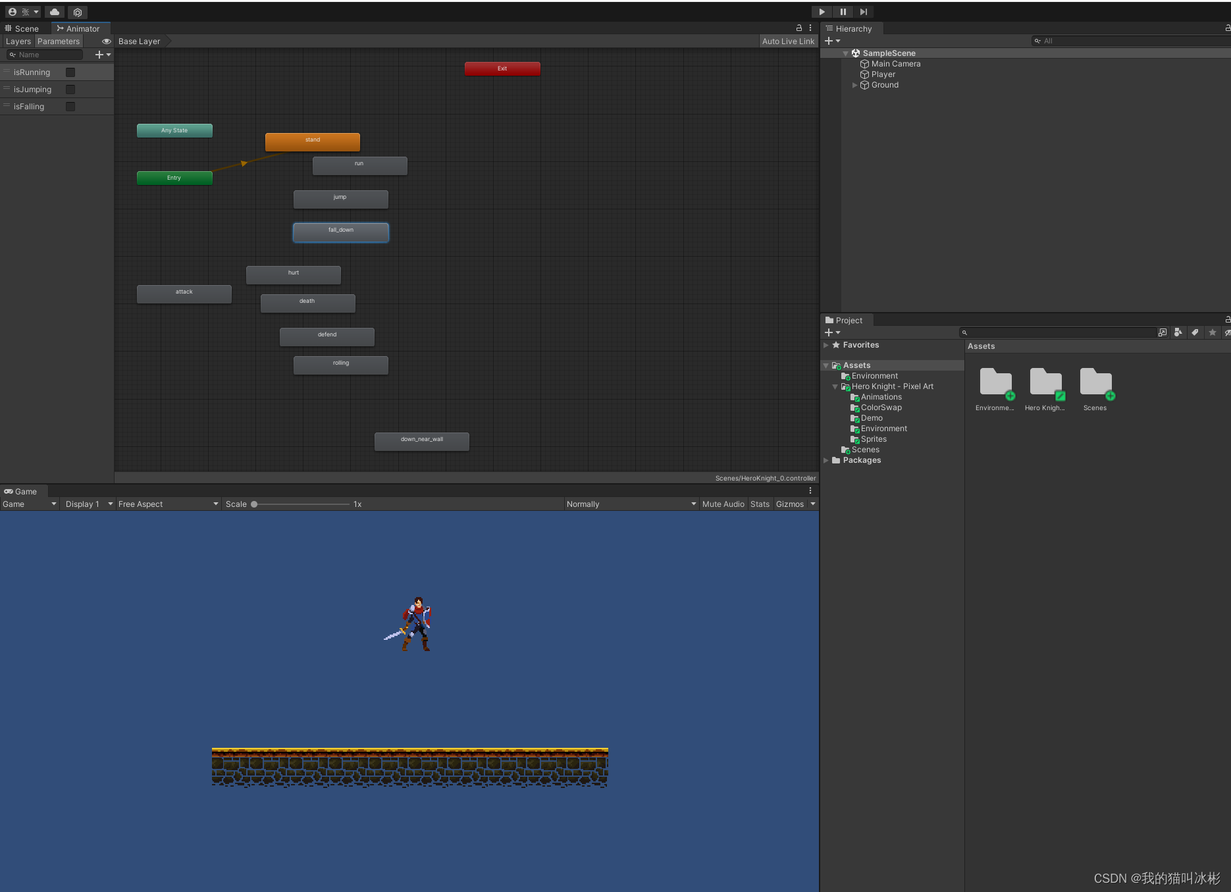Collapse the SampleScene hierarchy
The image size is (1231, 892).
846,53
